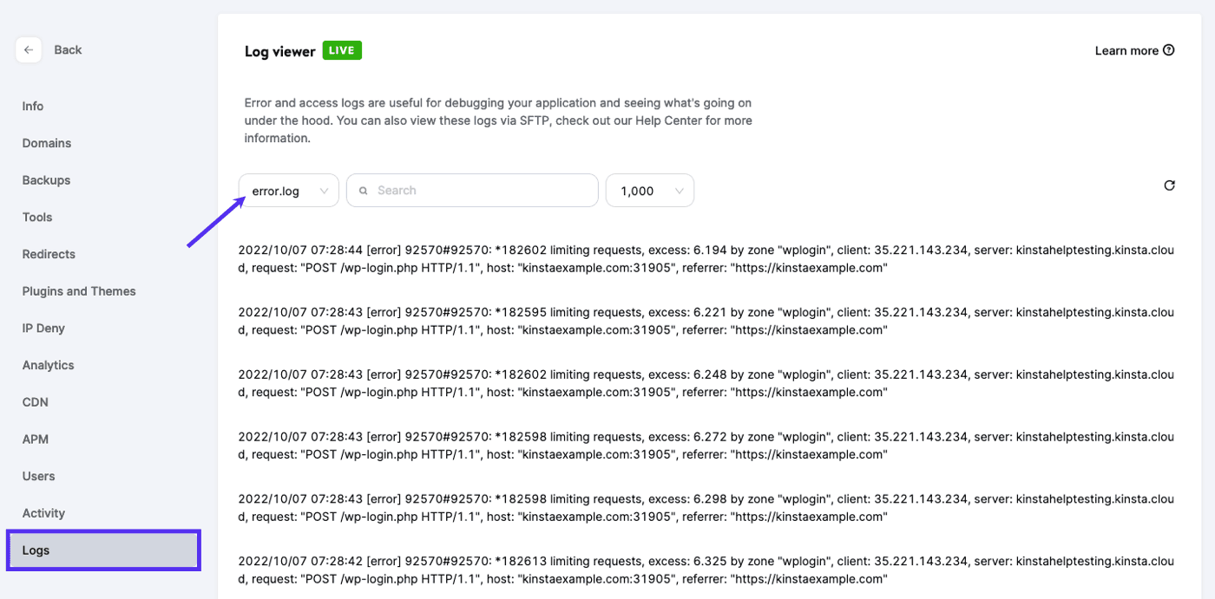Click the Back button
The width and height of the screenshot is (1215, 599).
[67, 49]
